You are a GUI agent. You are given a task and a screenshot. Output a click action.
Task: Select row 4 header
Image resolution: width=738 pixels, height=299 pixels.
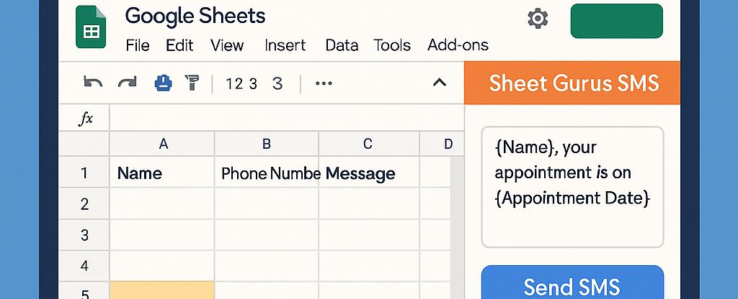point(84,266)
